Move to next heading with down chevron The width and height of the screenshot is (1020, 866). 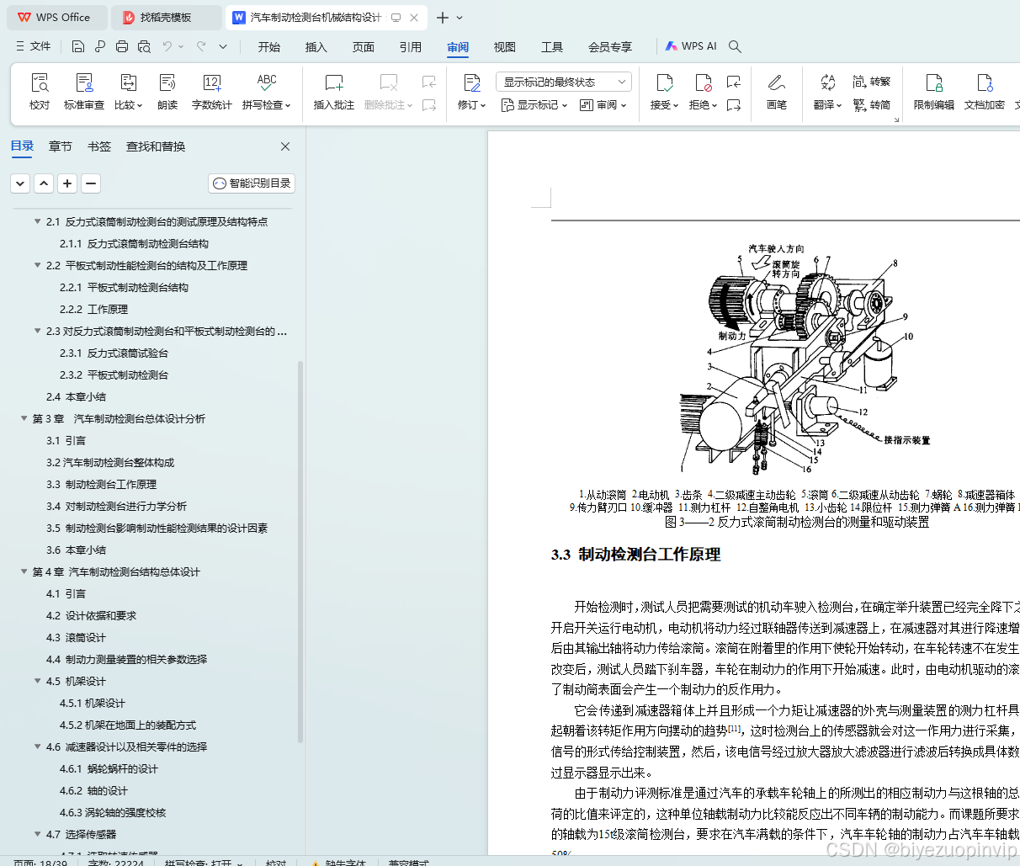click(20, 183)
